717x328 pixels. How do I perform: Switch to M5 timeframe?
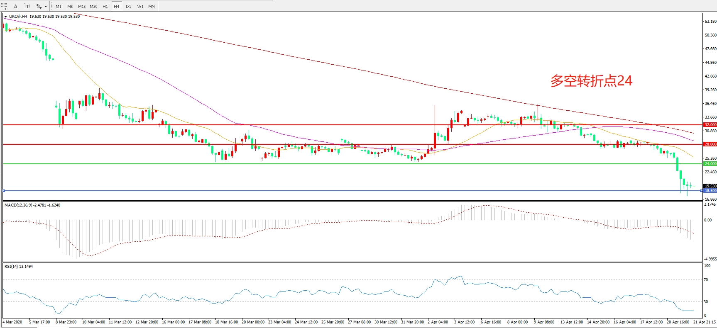(x=70, y=6)
